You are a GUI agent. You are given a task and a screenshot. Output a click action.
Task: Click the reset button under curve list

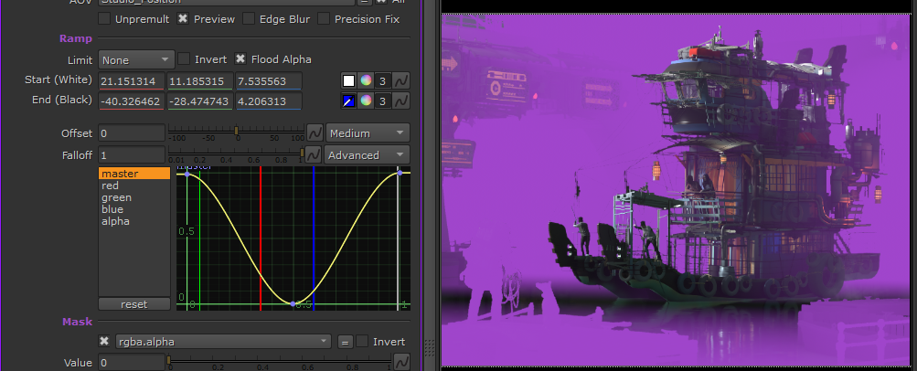click(133, 304)
